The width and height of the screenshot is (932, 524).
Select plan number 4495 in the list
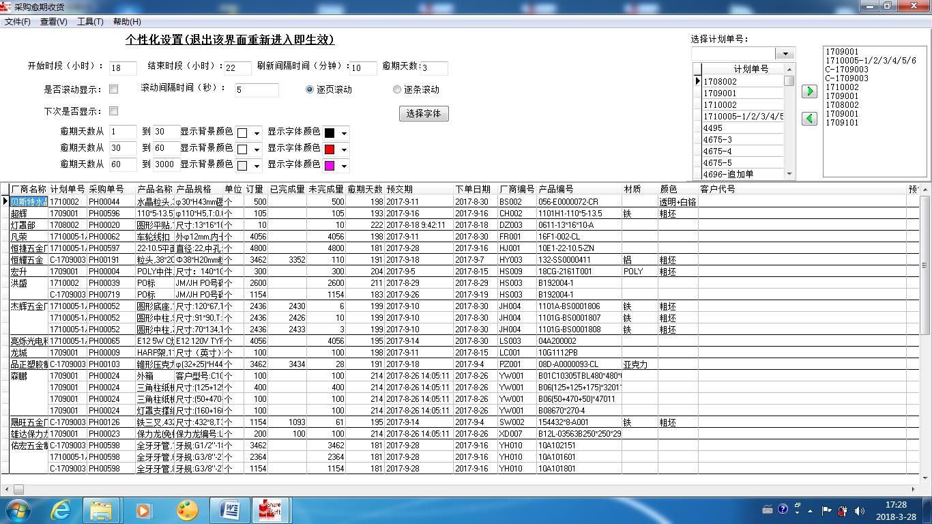743,128
